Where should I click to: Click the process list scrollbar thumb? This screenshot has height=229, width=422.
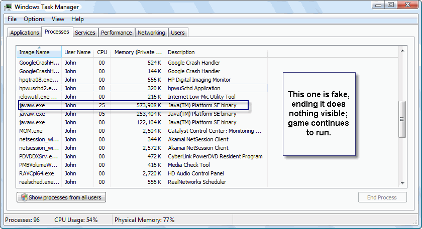[402, 119]
